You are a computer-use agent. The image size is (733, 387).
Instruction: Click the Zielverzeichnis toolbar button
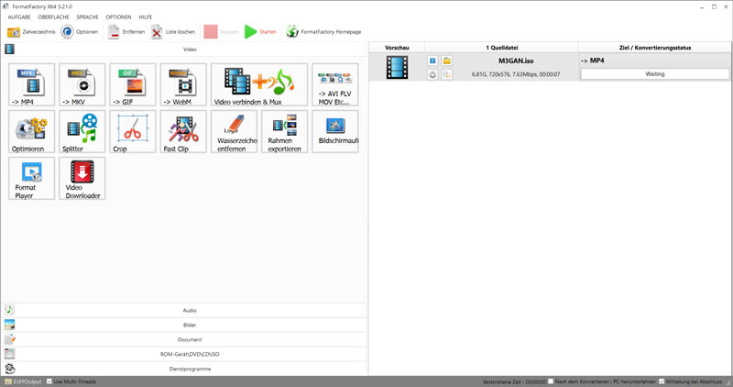tap(31, 32)
